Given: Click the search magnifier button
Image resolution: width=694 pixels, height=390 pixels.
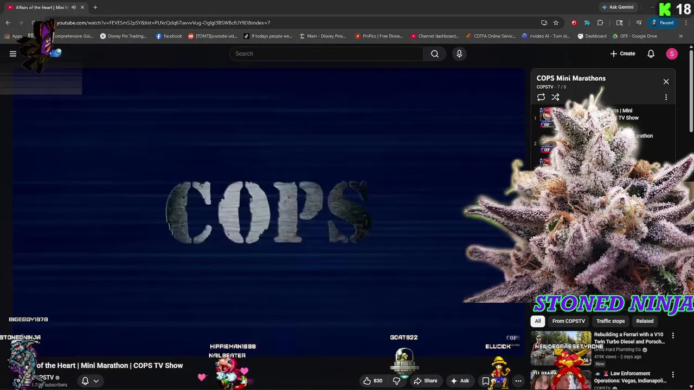Looking at the screenshot, I should (435, 54).
